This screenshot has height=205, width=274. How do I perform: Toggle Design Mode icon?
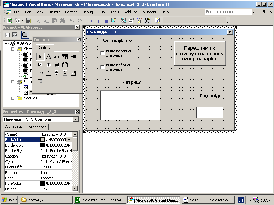point(114,21)
